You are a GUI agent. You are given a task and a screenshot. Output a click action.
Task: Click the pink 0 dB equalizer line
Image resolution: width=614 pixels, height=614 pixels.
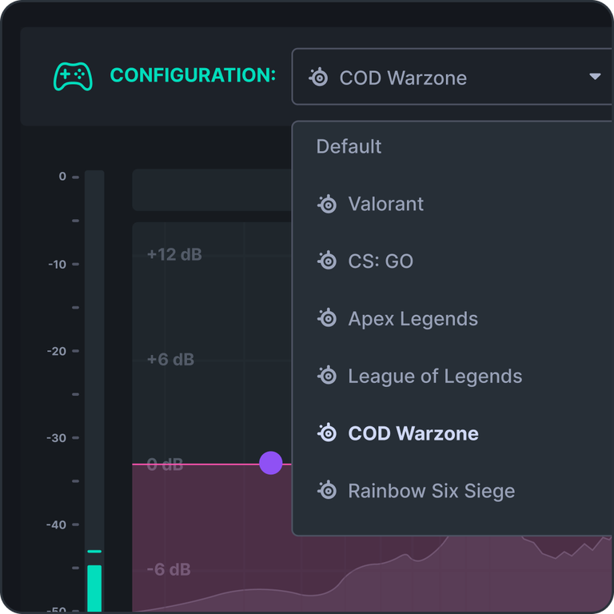211,464
